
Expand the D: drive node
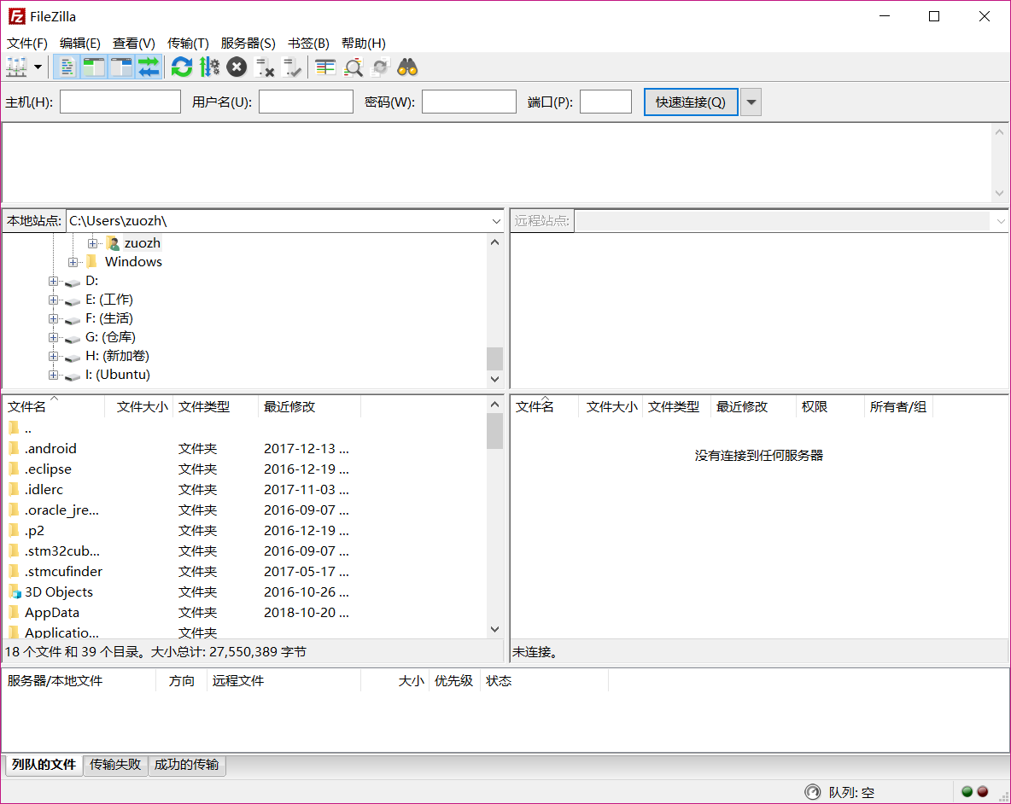click(x=54, y=281)
